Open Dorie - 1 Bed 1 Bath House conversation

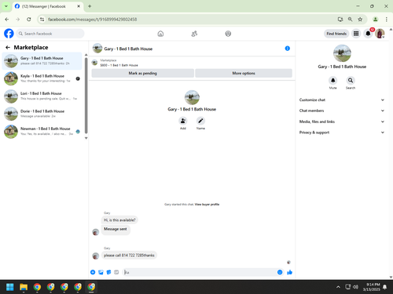coord(42,114)
